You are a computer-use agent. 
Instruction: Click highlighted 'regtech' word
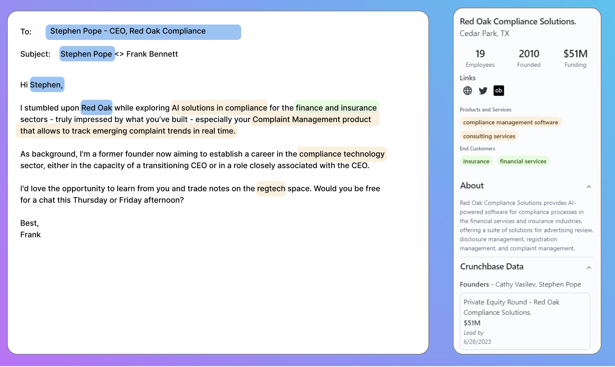coord(271,189)
